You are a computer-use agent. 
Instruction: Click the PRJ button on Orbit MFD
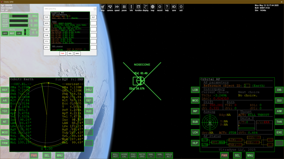coord(89,90)
